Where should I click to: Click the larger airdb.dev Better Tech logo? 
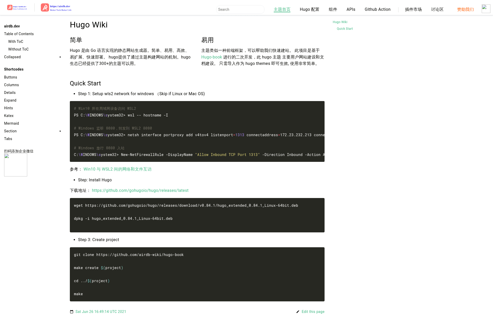pyautogui.click(x=56, y=8)
